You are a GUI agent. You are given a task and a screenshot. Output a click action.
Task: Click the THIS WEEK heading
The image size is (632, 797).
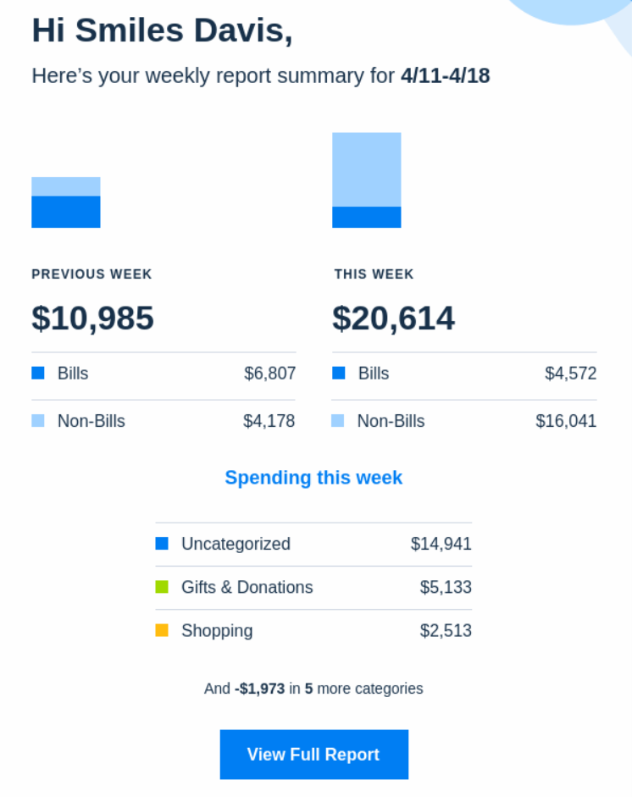click(374, 274)
